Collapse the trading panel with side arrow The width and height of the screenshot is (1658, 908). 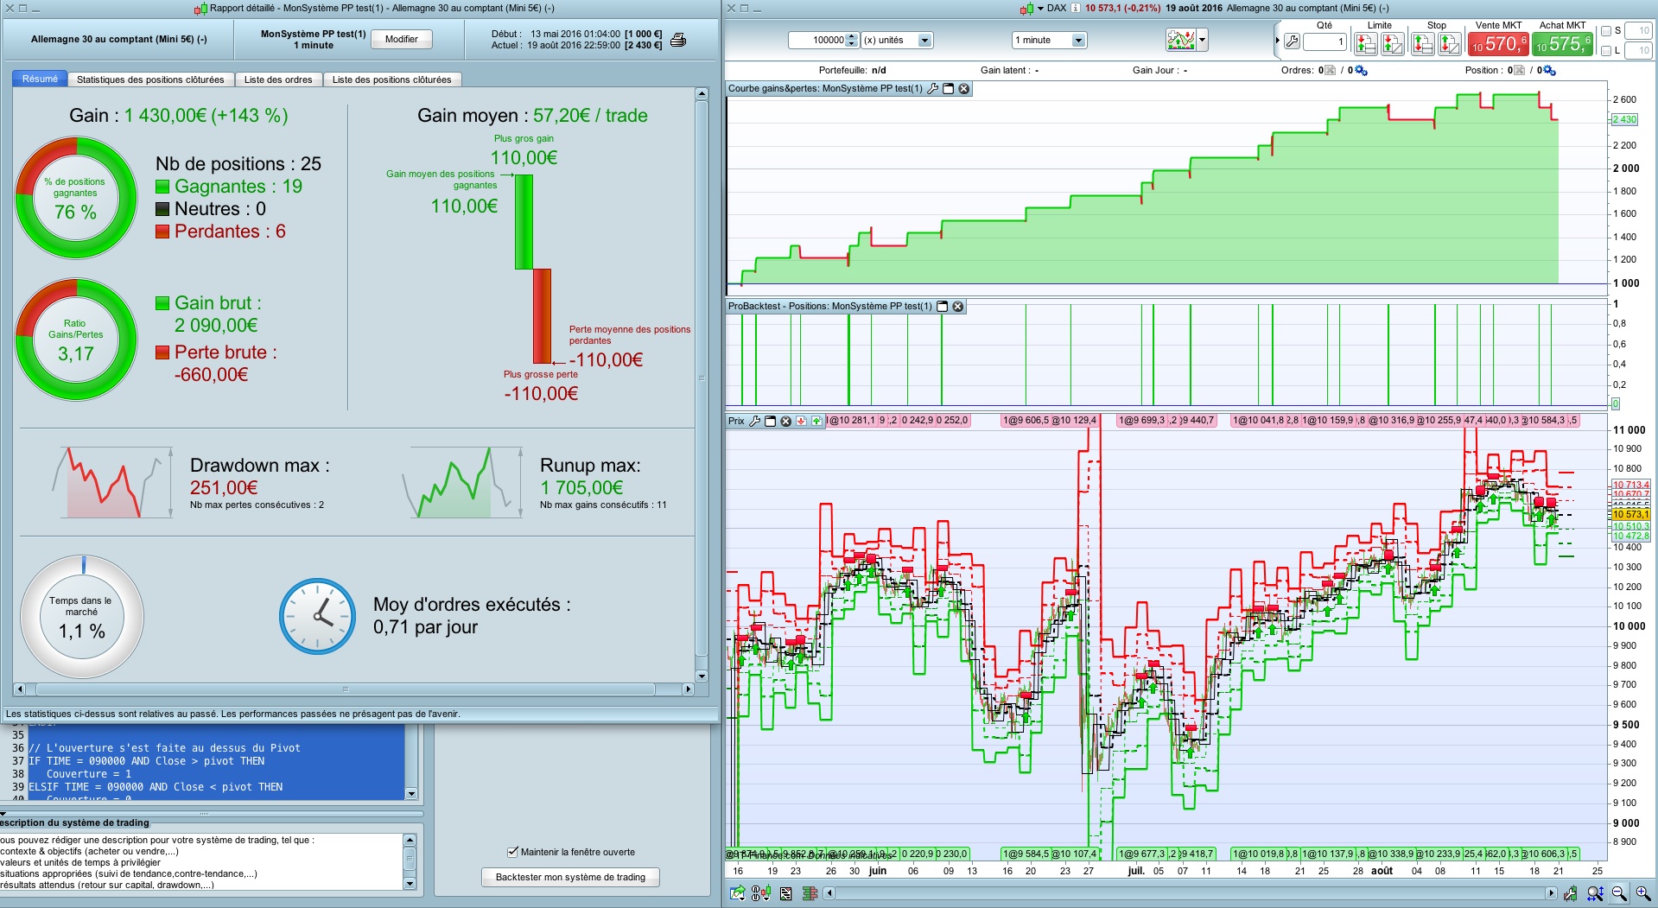tap(1277, 41)
